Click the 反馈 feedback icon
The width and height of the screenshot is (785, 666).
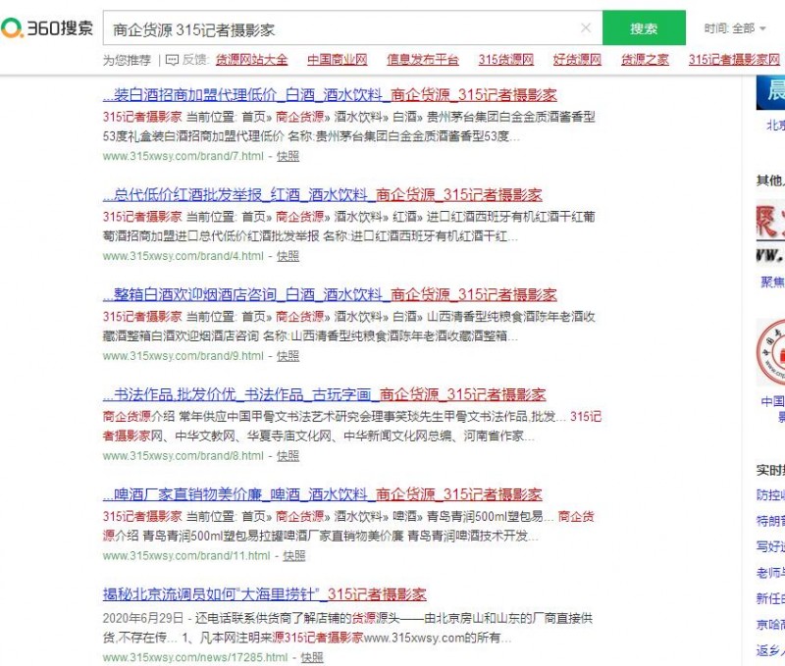tap(172, 60)
